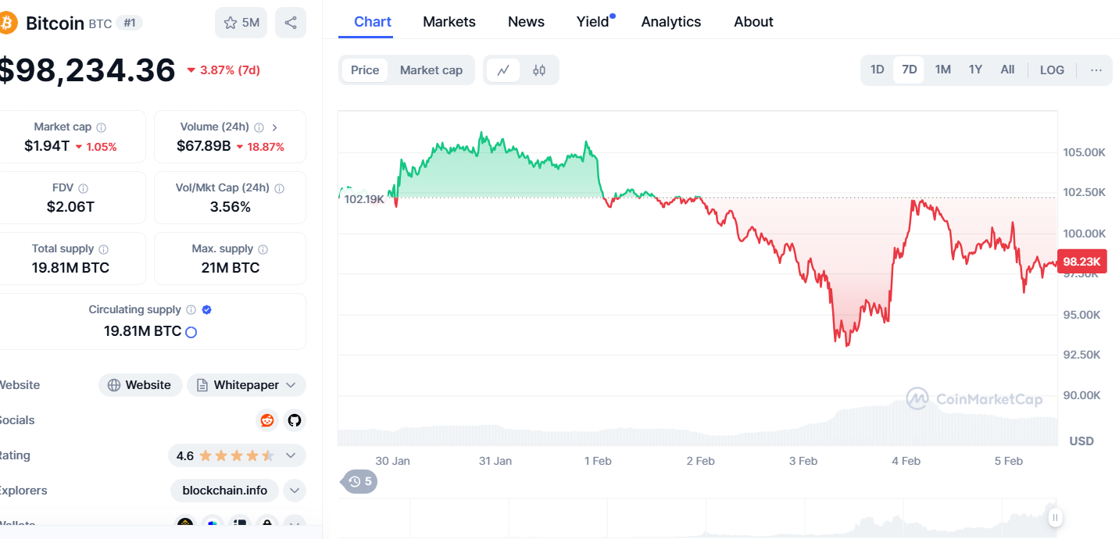This screenshot has height=539, width=1119.
Task: Expand the rating details chevron
Action: [291, 455]
